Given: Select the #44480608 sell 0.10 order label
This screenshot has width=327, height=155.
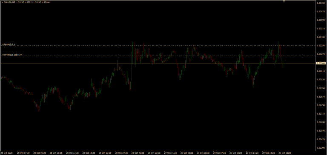Looking at the screenshot, I should coord(12,55).
